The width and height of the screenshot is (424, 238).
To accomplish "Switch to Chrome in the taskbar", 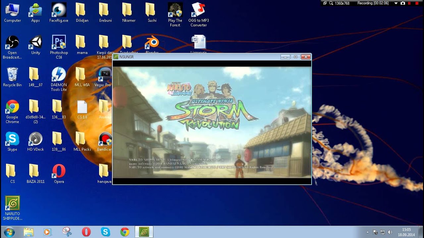I will (x=125, y=232).
